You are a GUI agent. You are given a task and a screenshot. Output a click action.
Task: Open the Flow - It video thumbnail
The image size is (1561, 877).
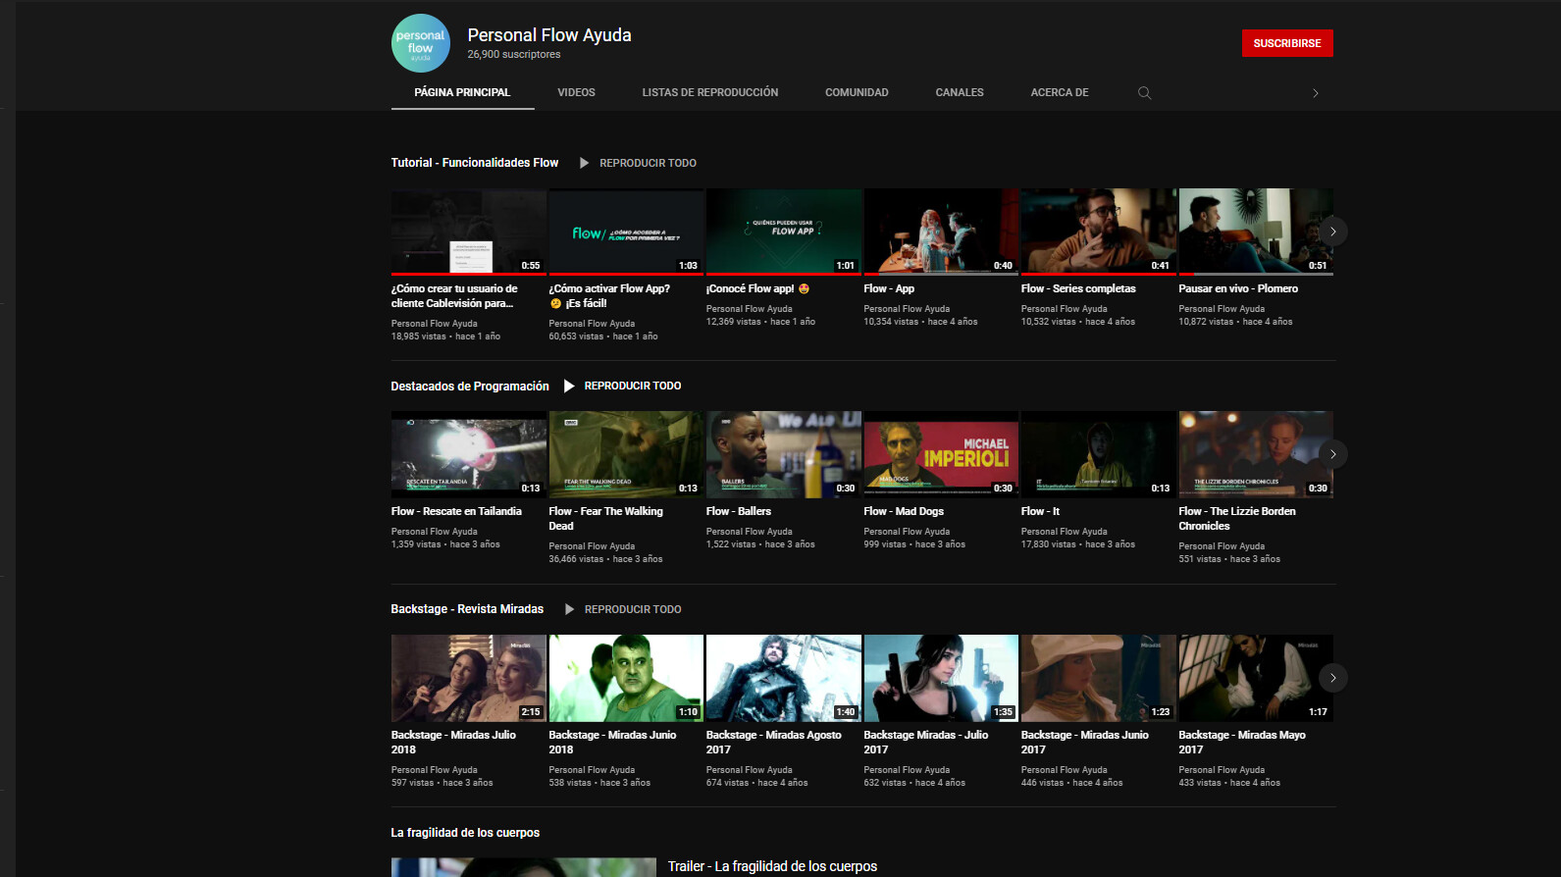[x=1099, y=454]
